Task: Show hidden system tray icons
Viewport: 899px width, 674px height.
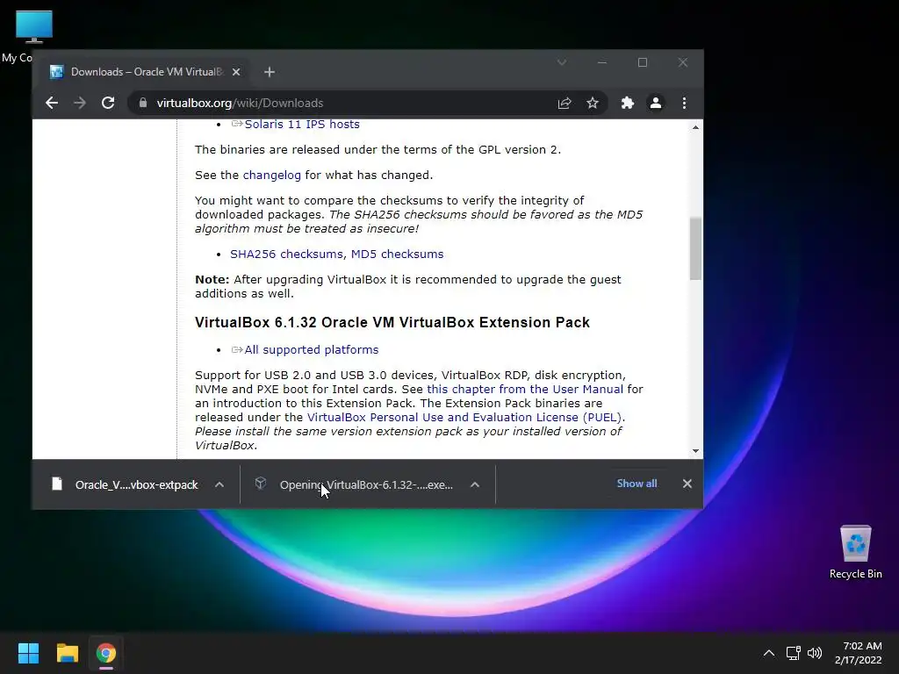Action: coord(769,653)
